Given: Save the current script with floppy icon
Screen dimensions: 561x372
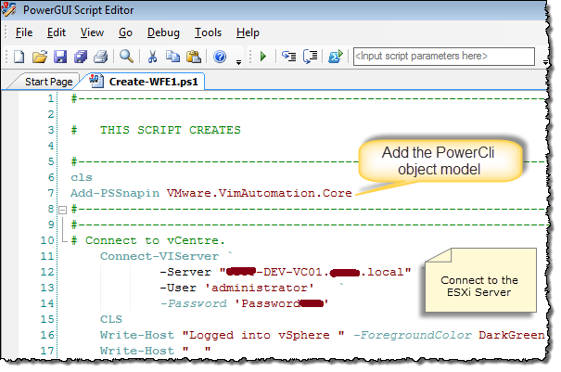Looking at the screenshot, I should 60,57.
